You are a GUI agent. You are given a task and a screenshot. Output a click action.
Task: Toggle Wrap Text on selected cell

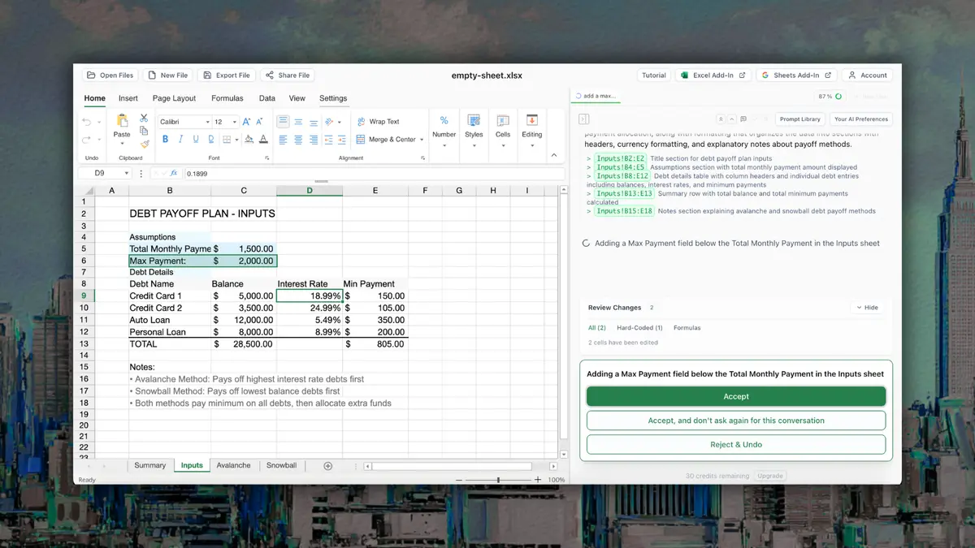(x=379, y=122)
